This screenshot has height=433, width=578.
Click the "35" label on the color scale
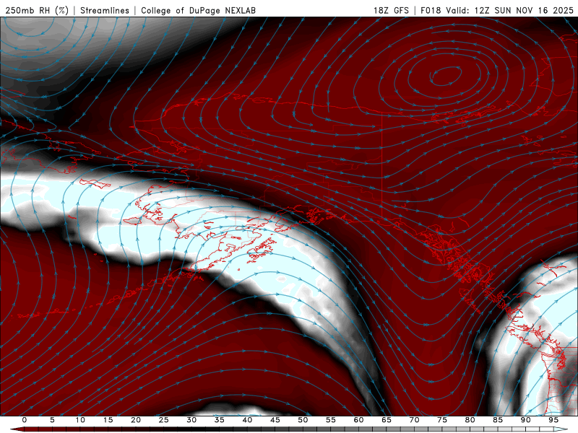[220, 420]
